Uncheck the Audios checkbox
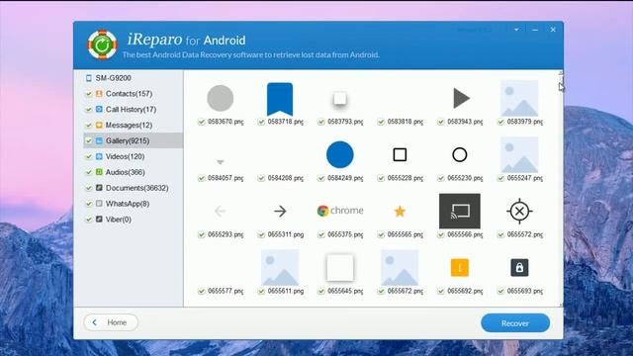This screenshot has width=633, height=356. [88, 172]
